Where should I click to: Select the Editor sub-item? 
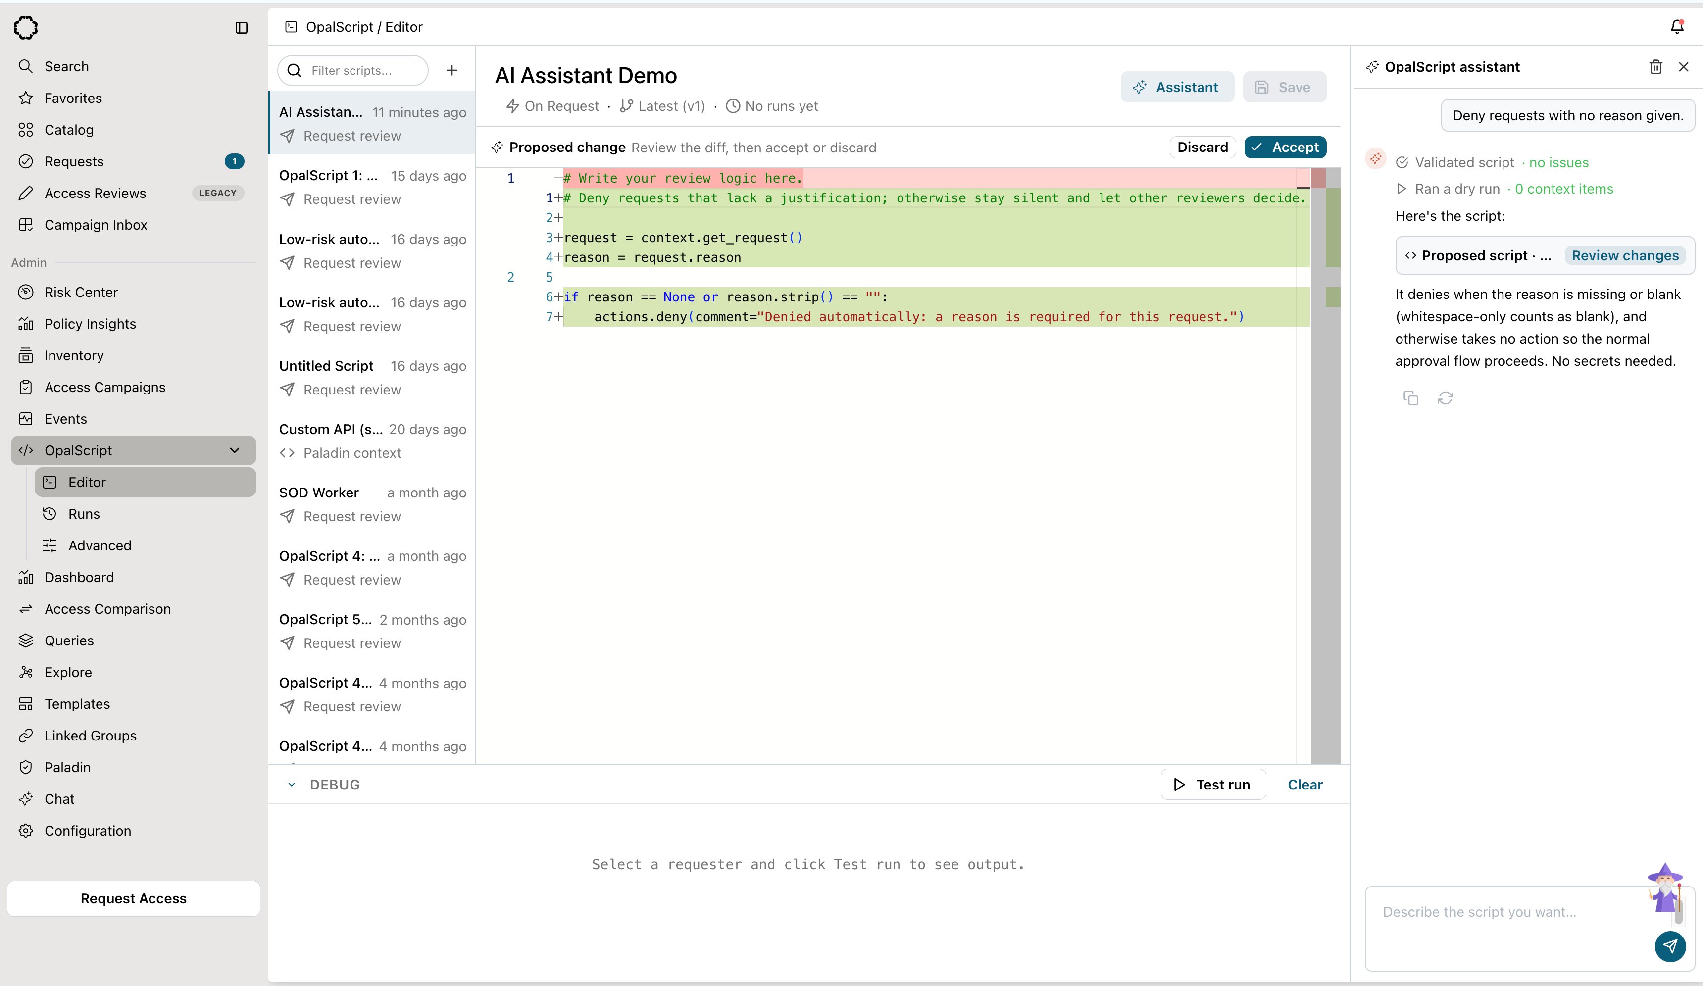click(145, 483)
